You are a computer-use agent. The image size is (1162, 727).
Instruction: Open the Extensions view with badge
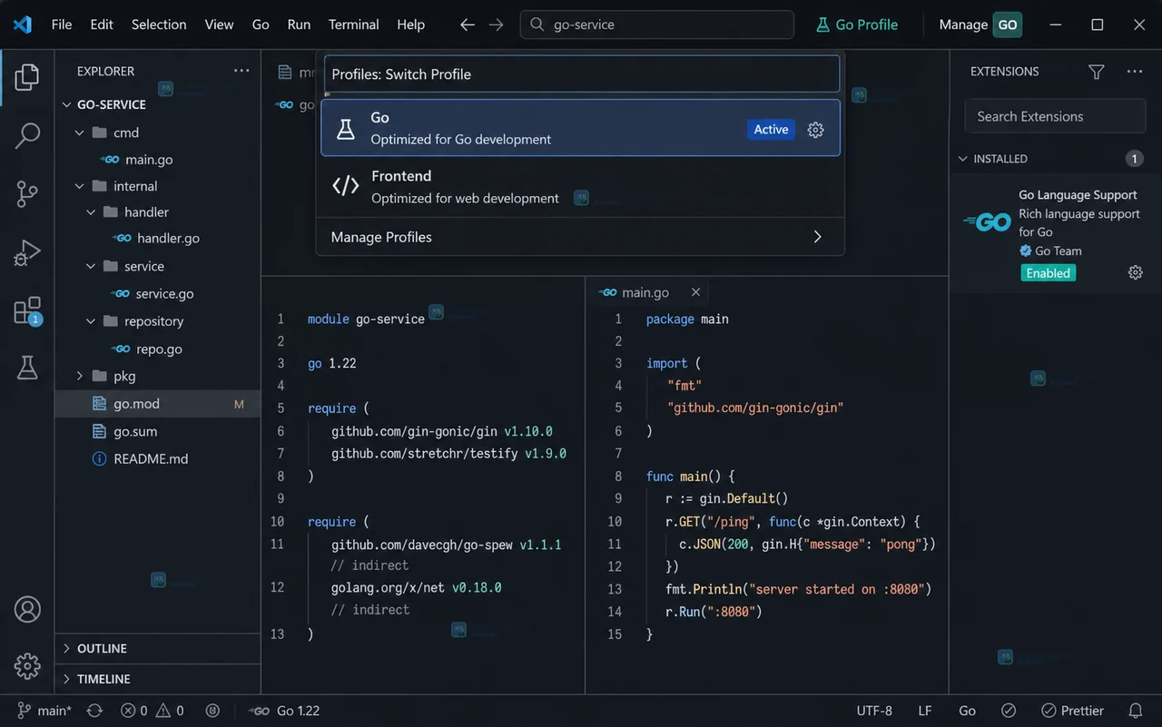27,310
